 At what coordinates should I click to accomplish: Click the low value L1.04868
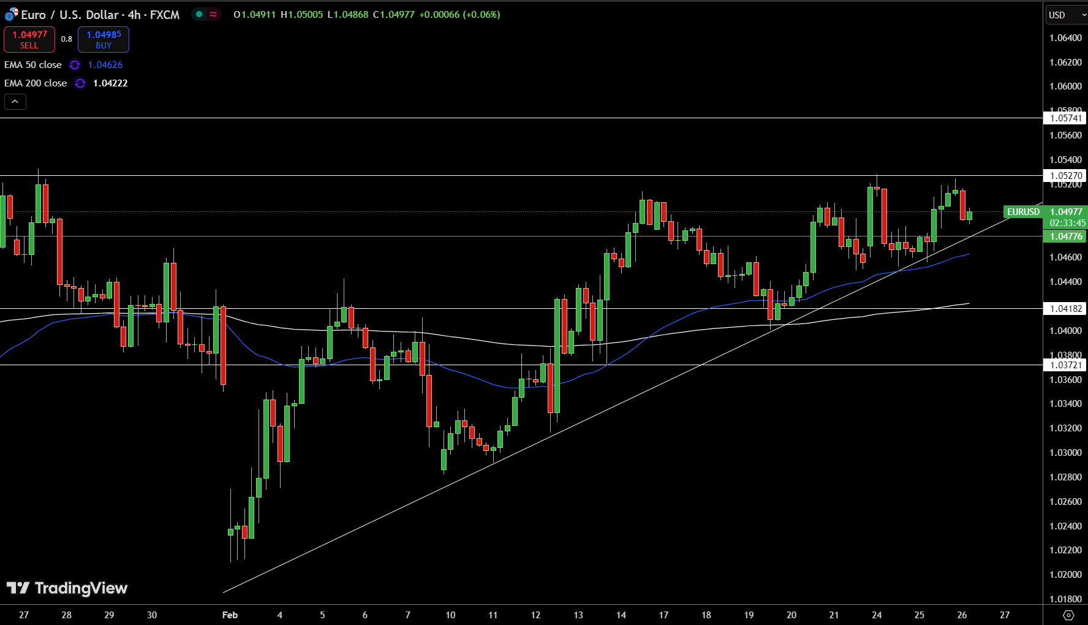(x=348, y=14)
